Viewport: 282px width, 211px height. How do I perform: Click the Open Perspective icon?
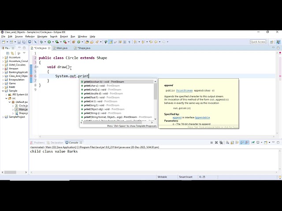tap(272, 42)
